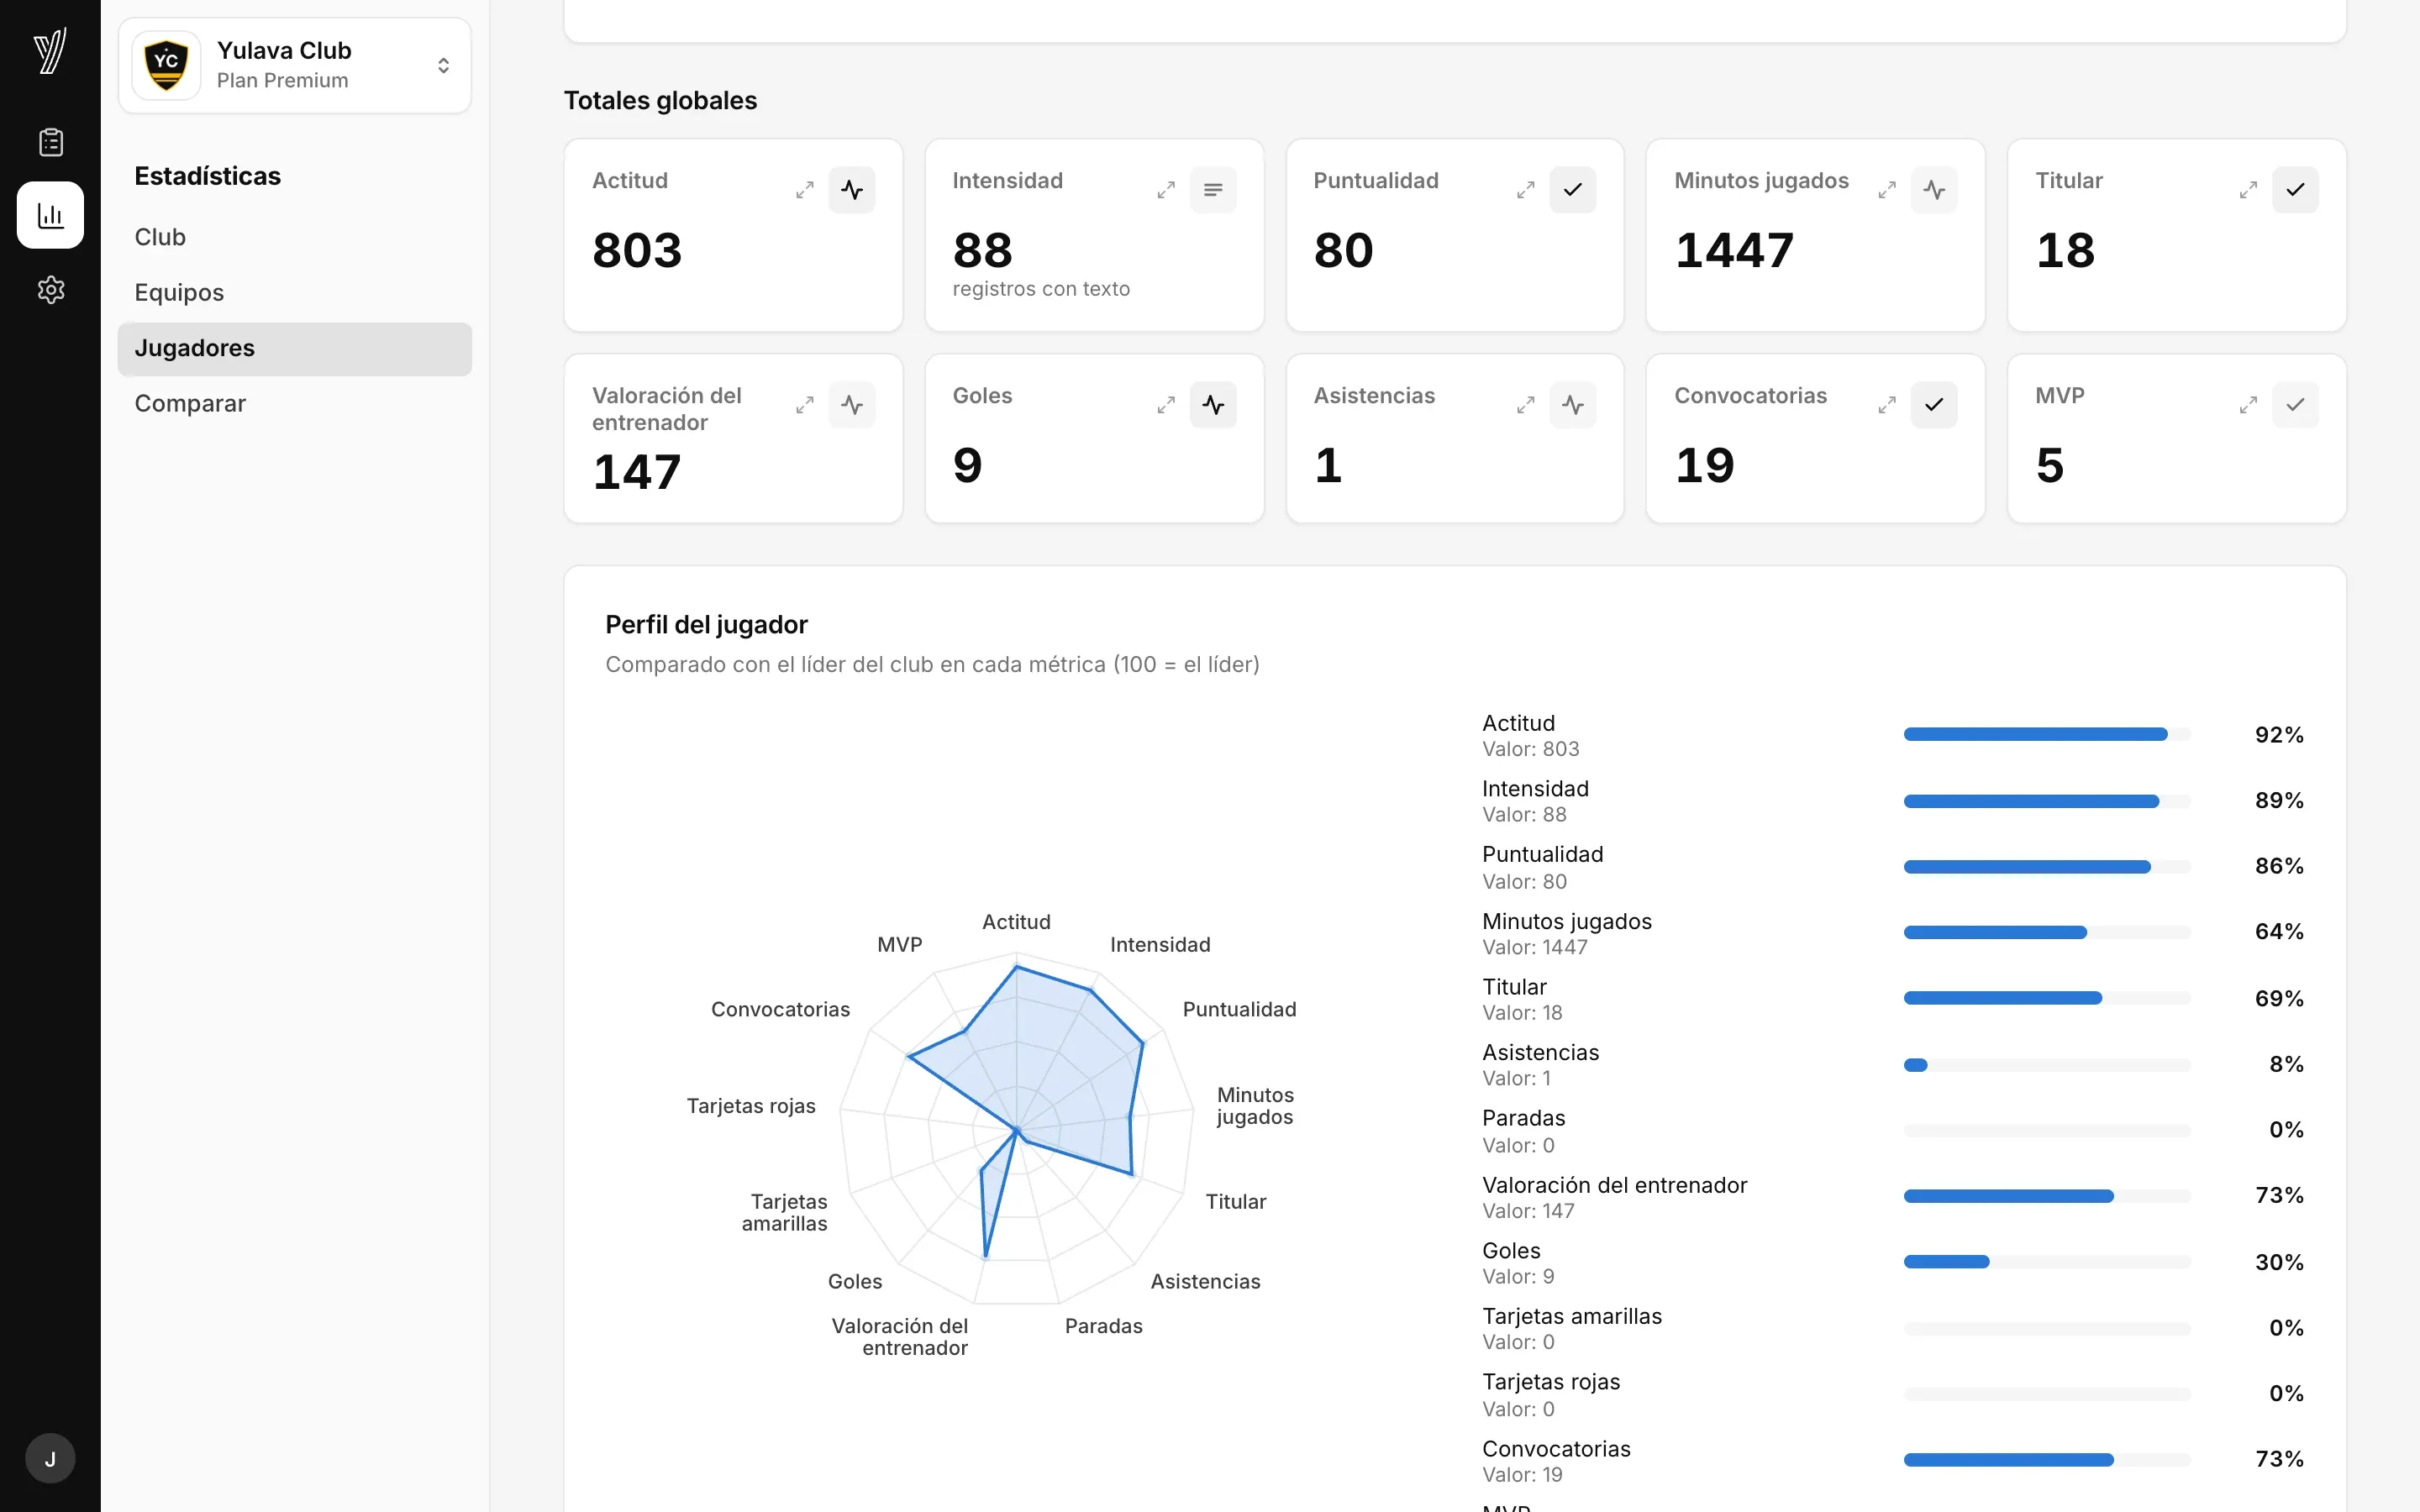Click the 'Estadísticas' sidebar heading
2420x1512 pixels.
[208, 176]
